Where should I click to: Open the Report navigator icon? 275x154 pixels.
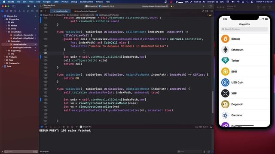(x=37, y=11)
